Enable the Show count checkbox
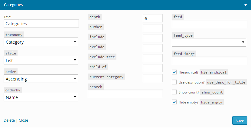 [174, 92]
